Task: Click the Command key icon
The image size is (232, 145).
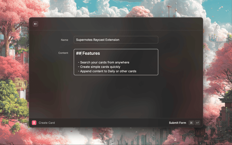Action: (191, 123)
